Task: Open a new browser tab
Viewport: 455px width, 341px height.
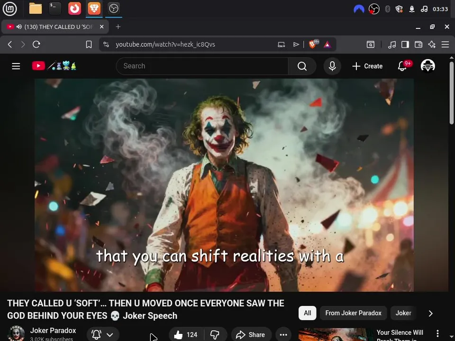Action: click(118, 27)
